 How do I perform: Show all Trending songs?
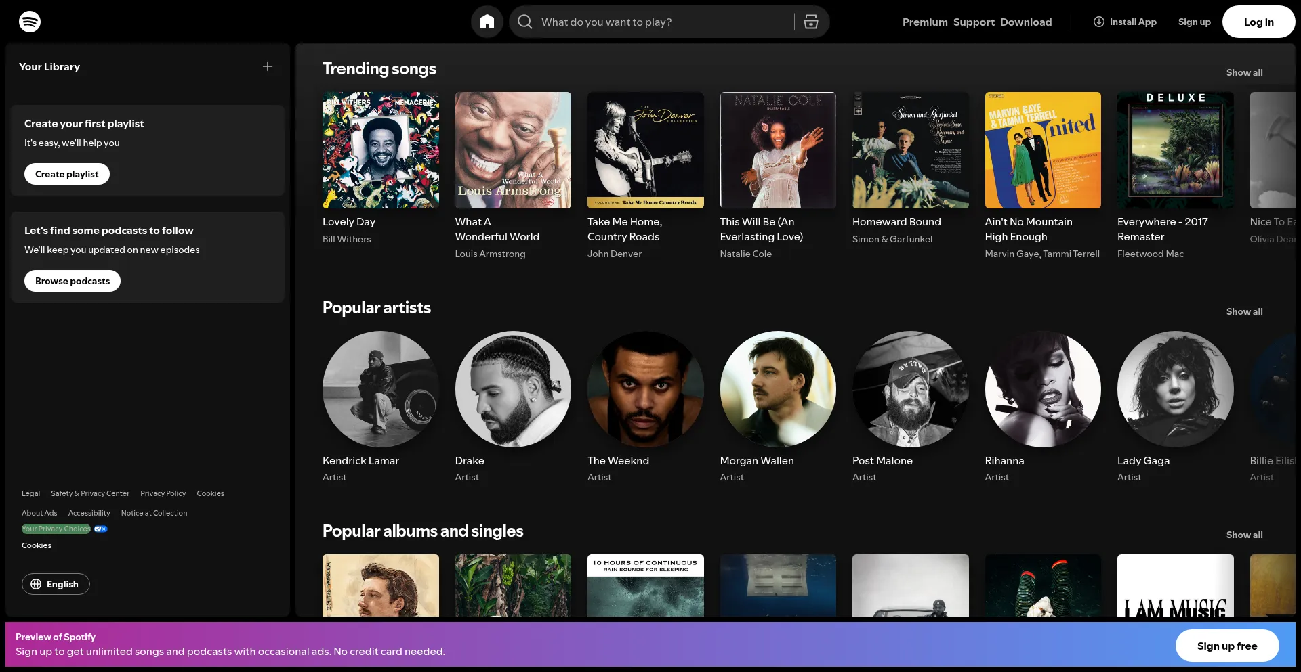click(1244, 72)
